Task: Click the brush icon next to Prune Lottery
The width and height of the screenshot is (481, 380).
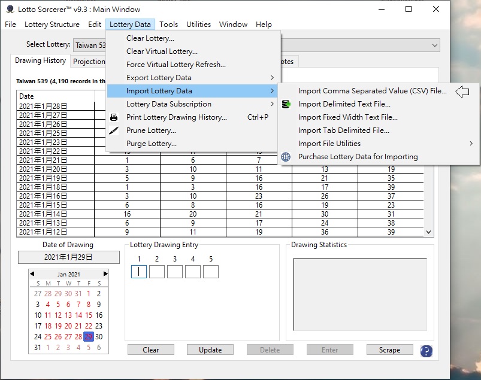Action: pyautogui.click(x=114, y=130)
